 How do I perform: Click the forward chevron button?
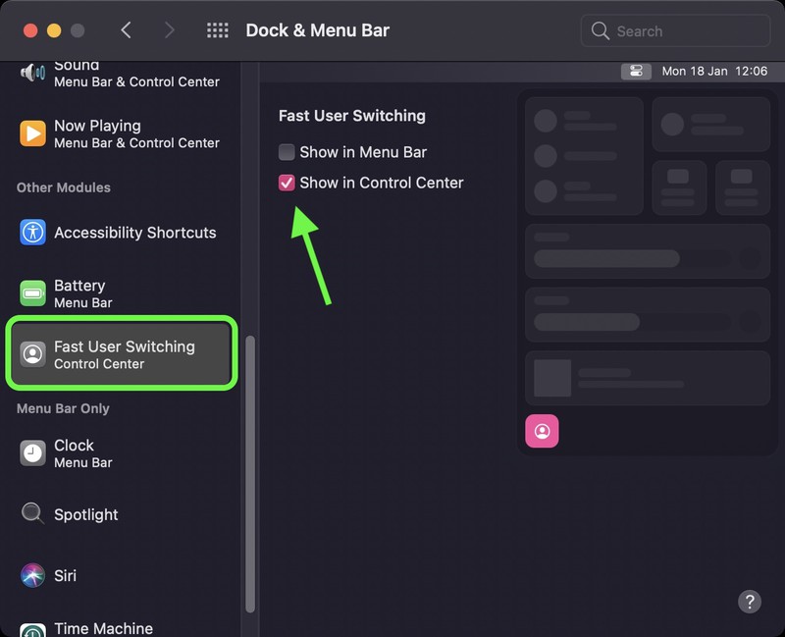click(169, 30)
